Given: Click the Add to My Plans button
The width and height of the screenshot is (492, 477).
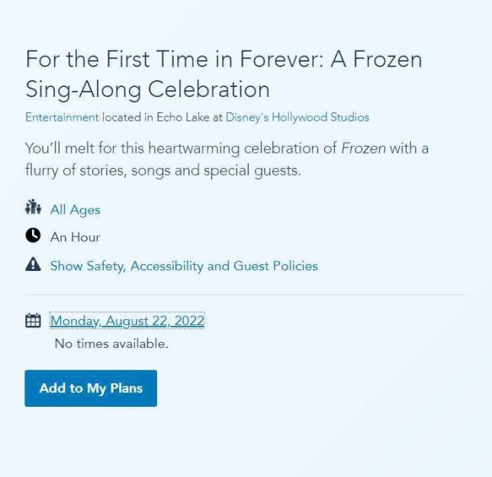Looking at the screenshot, I should click(x=91, y=388).
